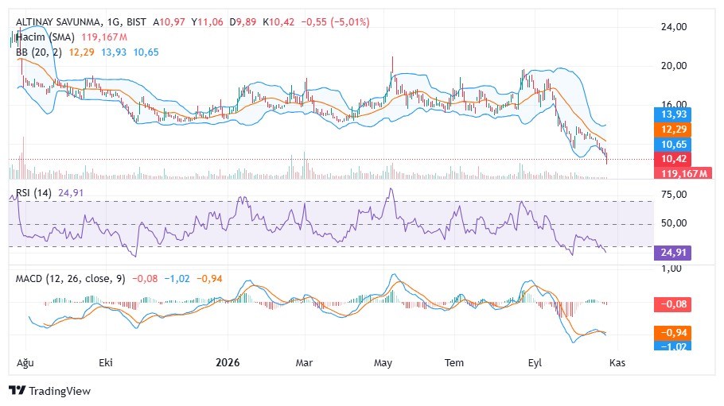The width and height of the screenshot is (724, 406).
Task: Click the Eyl month marker on time axis
Action: (535, 363)
